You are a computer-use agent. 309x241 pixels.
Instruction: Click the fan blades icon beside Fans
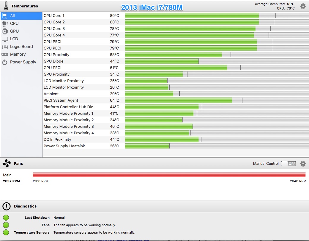[x=7, y=163]
